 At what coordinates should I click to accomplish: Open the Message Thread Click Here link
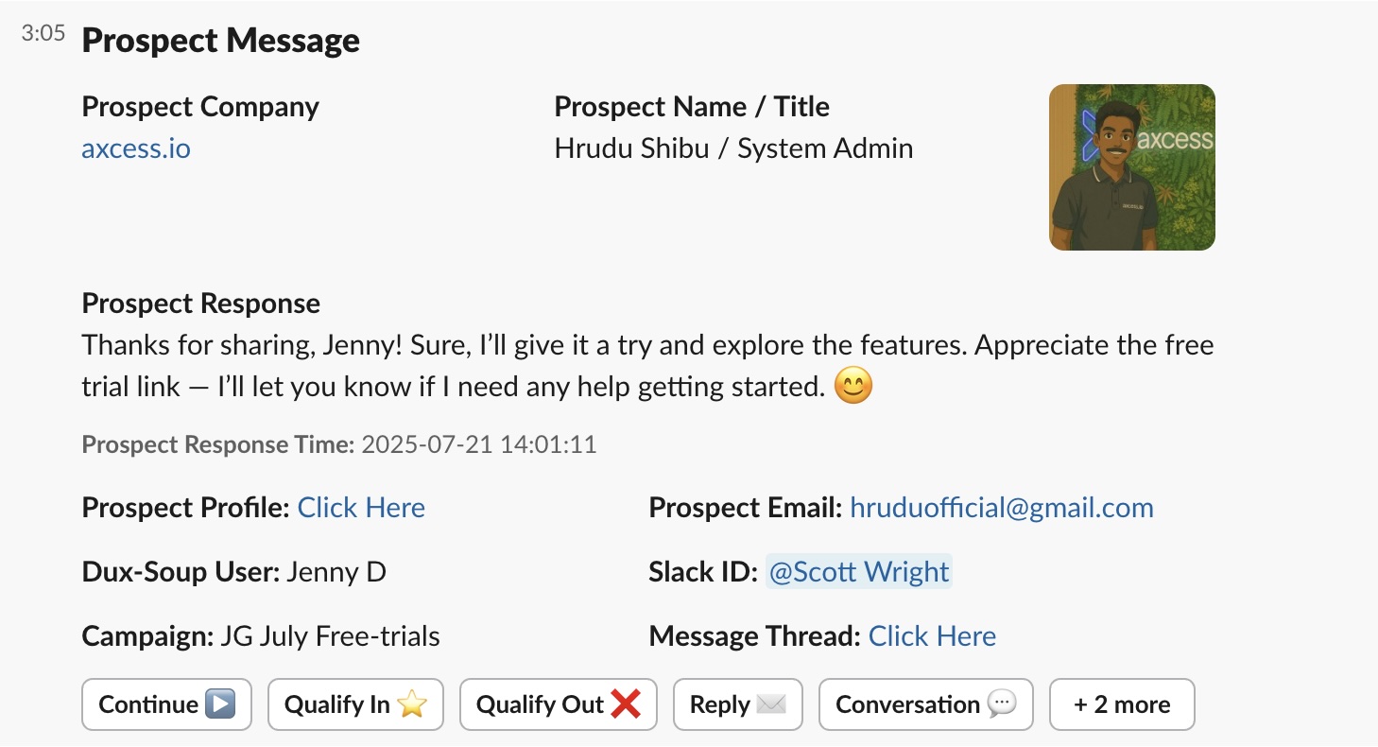click(932, 636)
